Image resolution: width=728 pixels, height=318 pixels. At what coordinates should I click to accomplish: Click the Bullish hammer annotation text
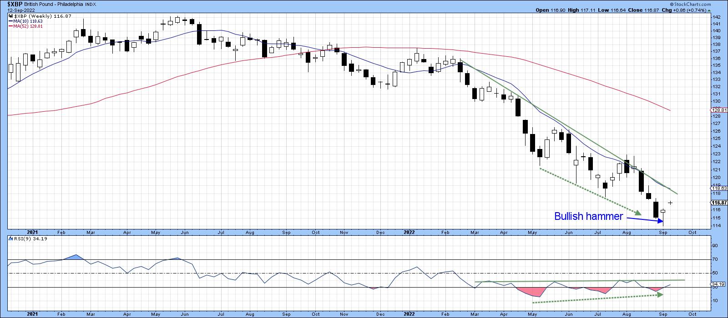[x=588, y=217]
